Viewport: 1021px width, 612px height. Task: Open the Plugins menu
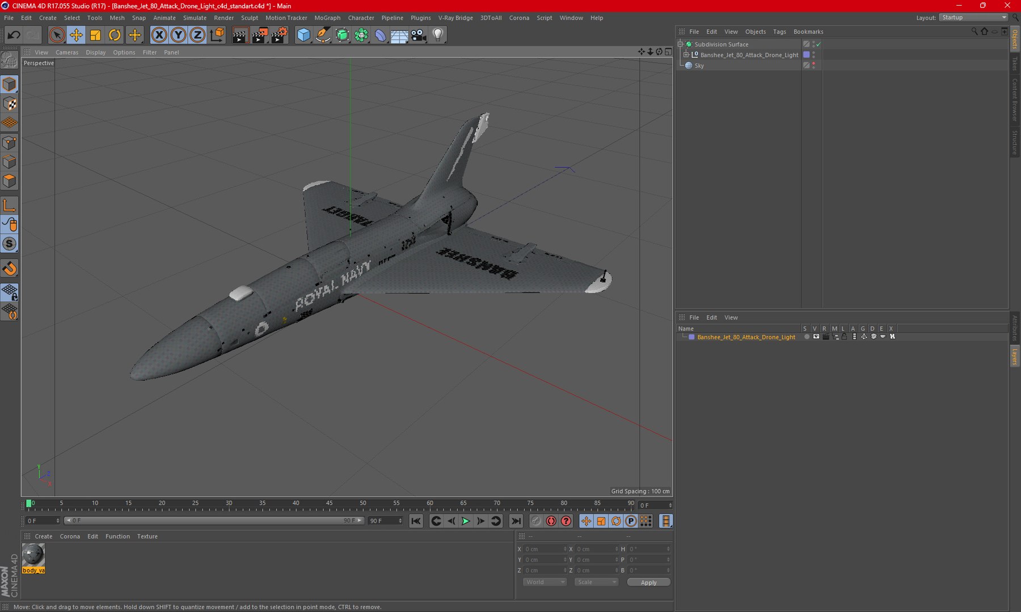point(420,18)
